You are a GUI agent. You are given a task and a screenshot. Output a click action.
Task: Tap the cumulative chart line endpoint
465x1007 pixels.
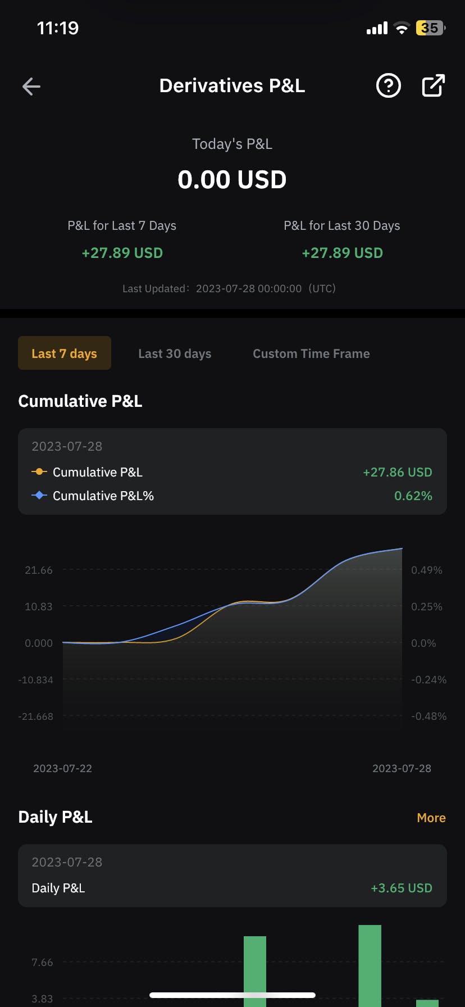[402, 548]
